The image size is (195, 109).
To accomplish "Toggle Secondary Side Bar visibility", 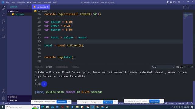I will click(x=175, y=2).
